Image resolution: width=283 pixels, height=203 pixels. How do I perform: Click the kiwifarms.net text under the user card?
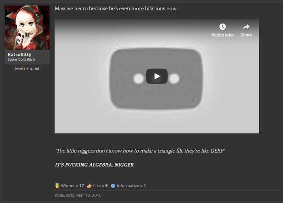[27, 68]
